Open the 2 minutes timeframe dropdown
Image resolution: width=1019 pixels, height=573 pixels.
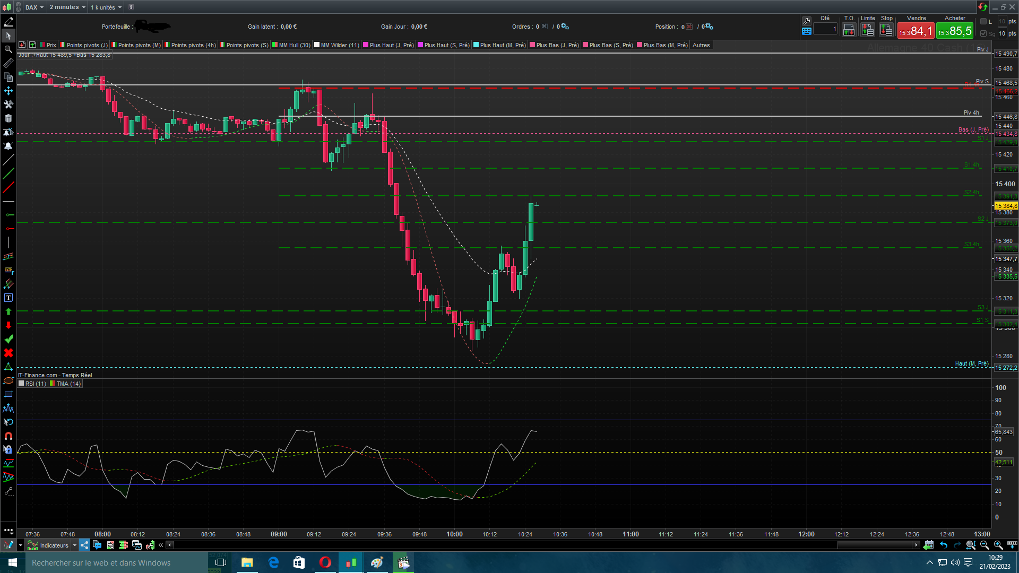(x=67, y=7)
